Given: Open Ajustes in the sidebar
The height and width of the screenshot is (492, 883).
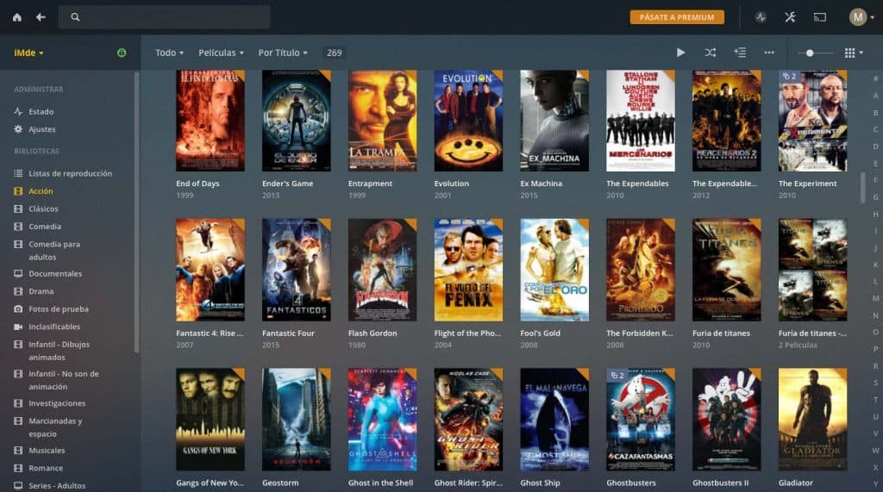Looking at the screenshot, I should click(x=41, y=129).
